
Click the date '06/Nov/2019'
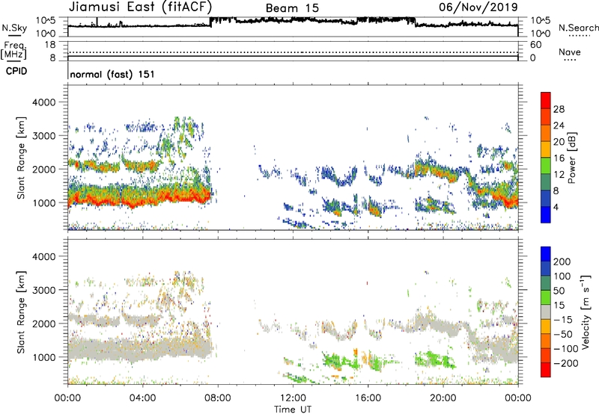click(x=478, y=7)
